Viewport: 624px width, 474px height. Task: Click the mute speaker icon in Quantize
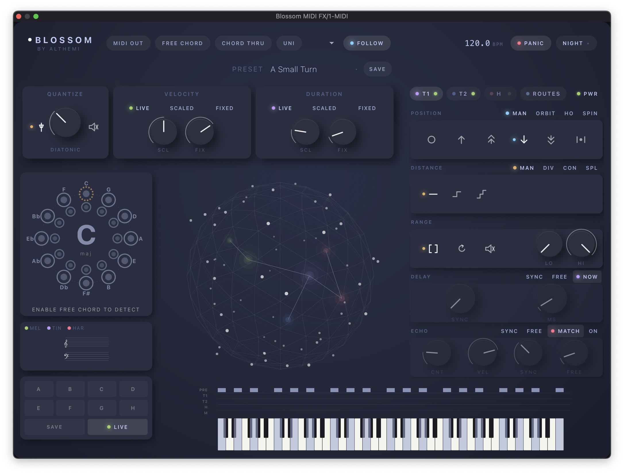point(94,127)
